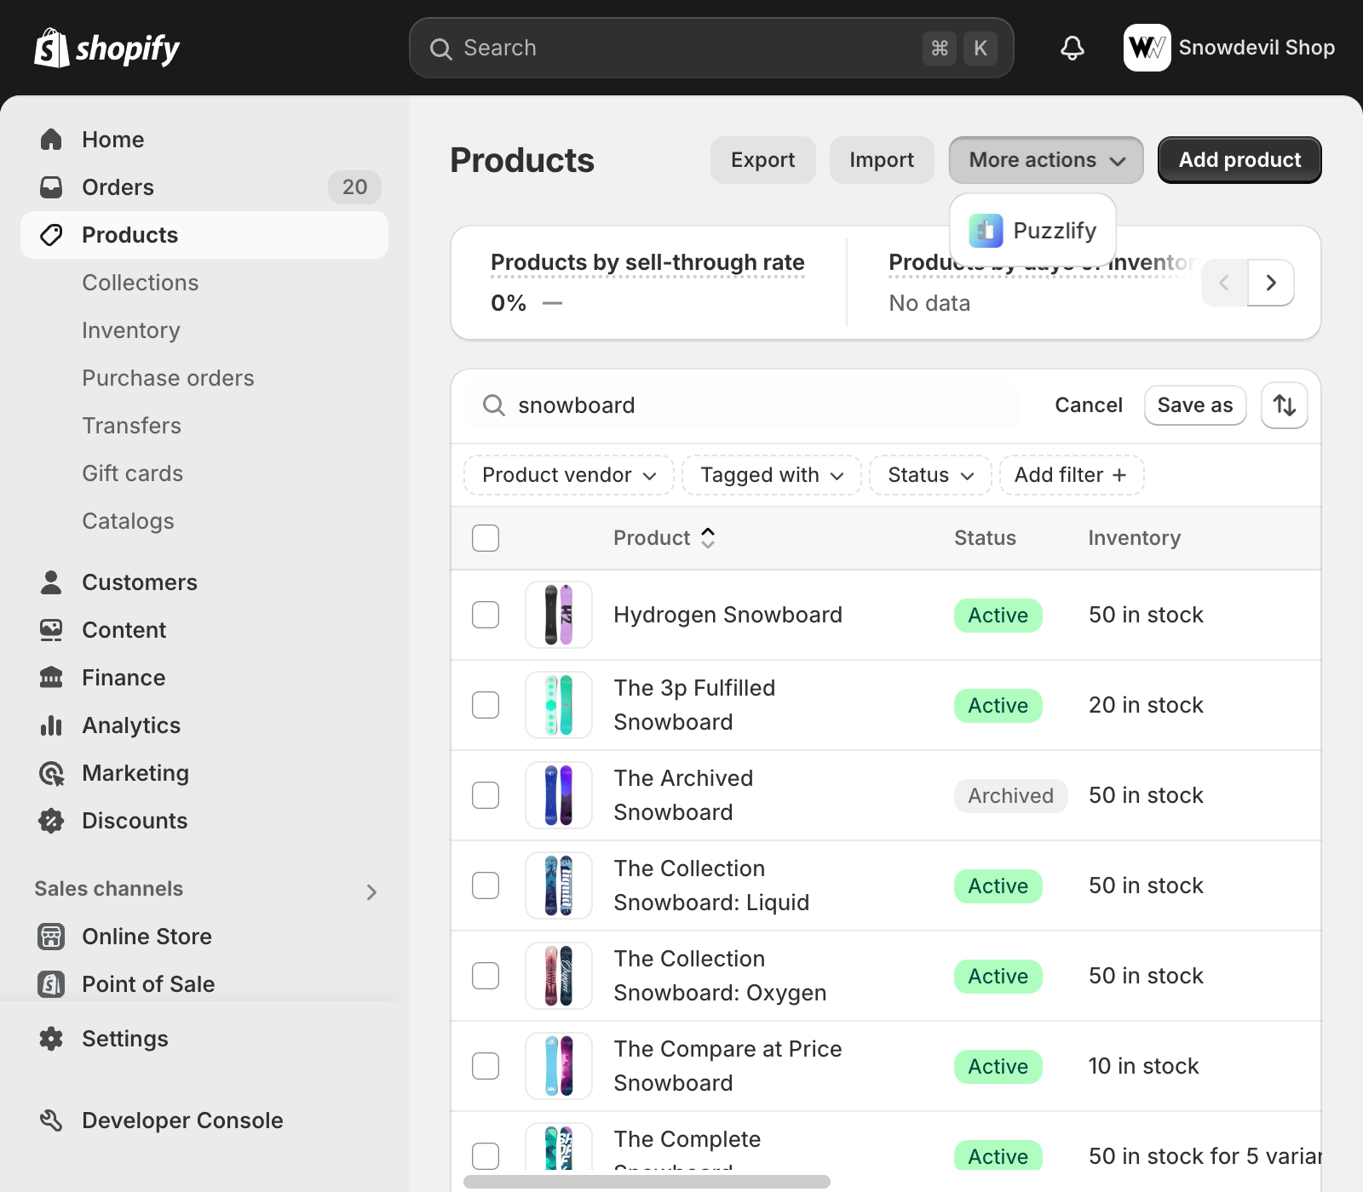The image size is (1363, 1192).
Task: Click the snowboard search filter field
Action: point(750,405)
